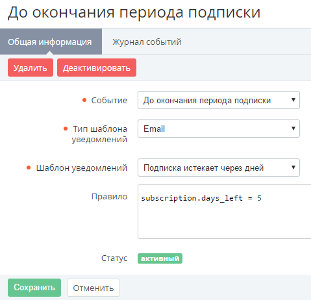Click the До окончания периода подписки page heading
Screen dimensions: 311x300
tap(134, 12)
